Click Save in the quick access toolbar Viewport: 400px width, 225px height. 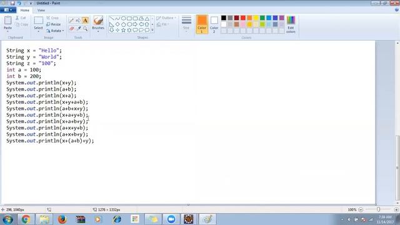[12, 3]
